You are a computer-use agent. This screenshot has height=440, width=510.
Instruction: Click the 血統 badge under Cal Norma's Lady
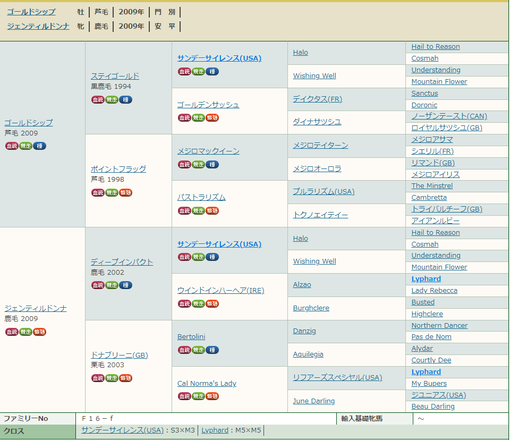pyautogui.click(x=184, y=396)
